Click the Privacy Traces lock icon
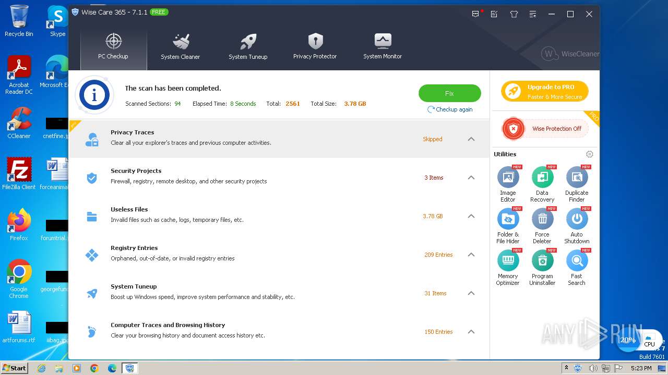Image resolution: width=668 pixels, height=375 pixels. (92, 139)
